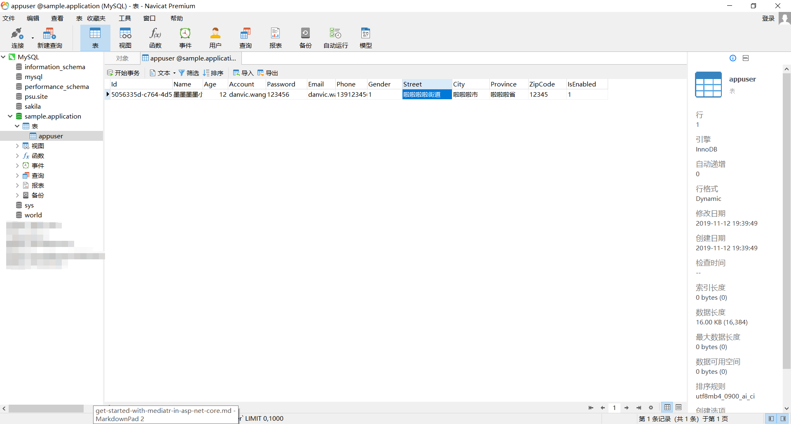Open the 视图 (View) toolbar icon

(125, 38)
